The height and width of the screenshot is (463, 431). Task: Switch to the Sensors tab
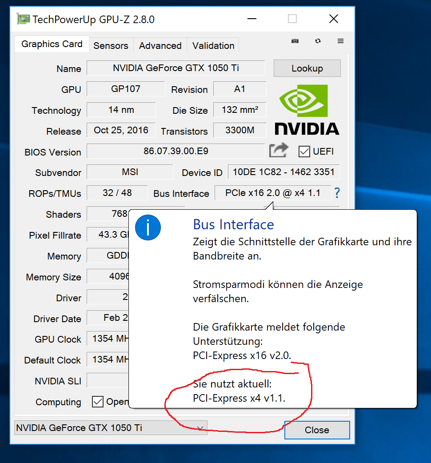click(111, 45)
